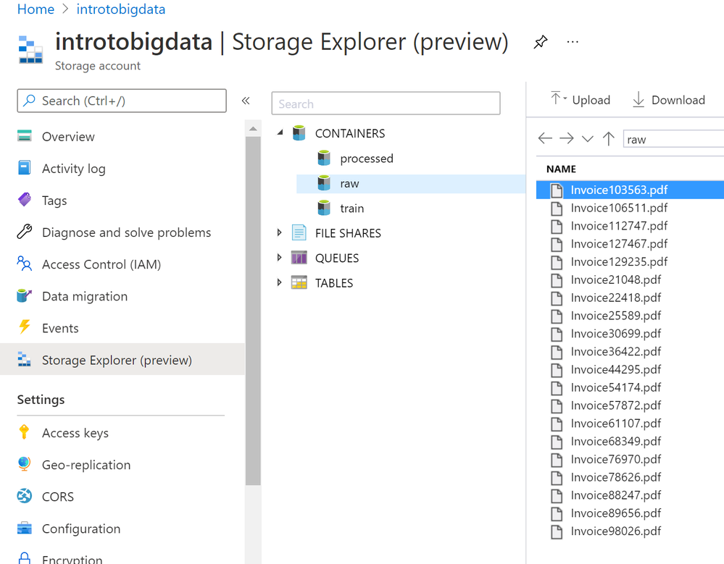Click the Upload button
Image resolution: width=724 pixels, height=564 pixels.
(581, 100)
